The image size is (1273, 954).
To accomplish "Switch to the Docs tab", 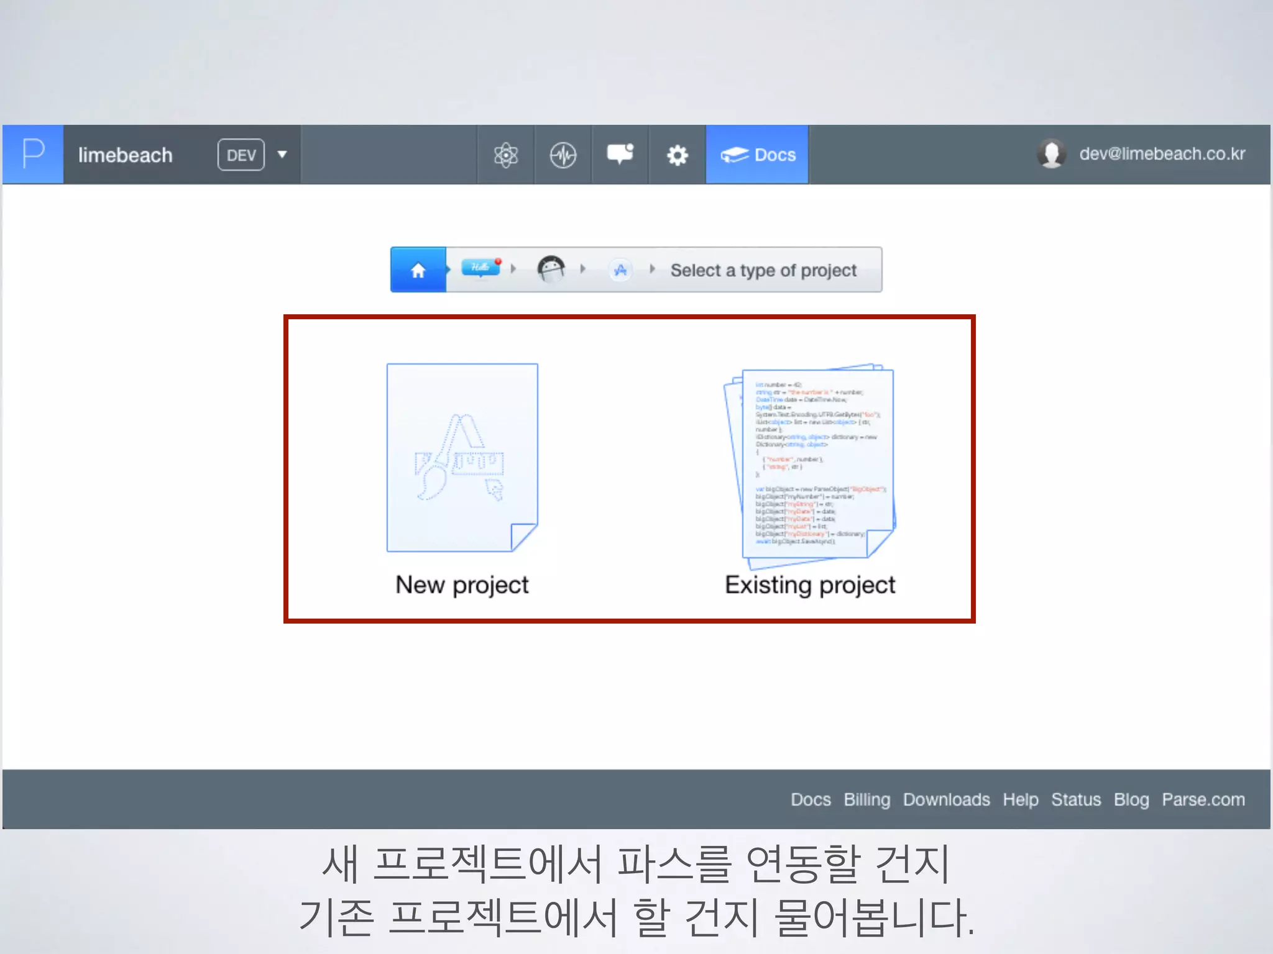I will click(x=757, y=155).
